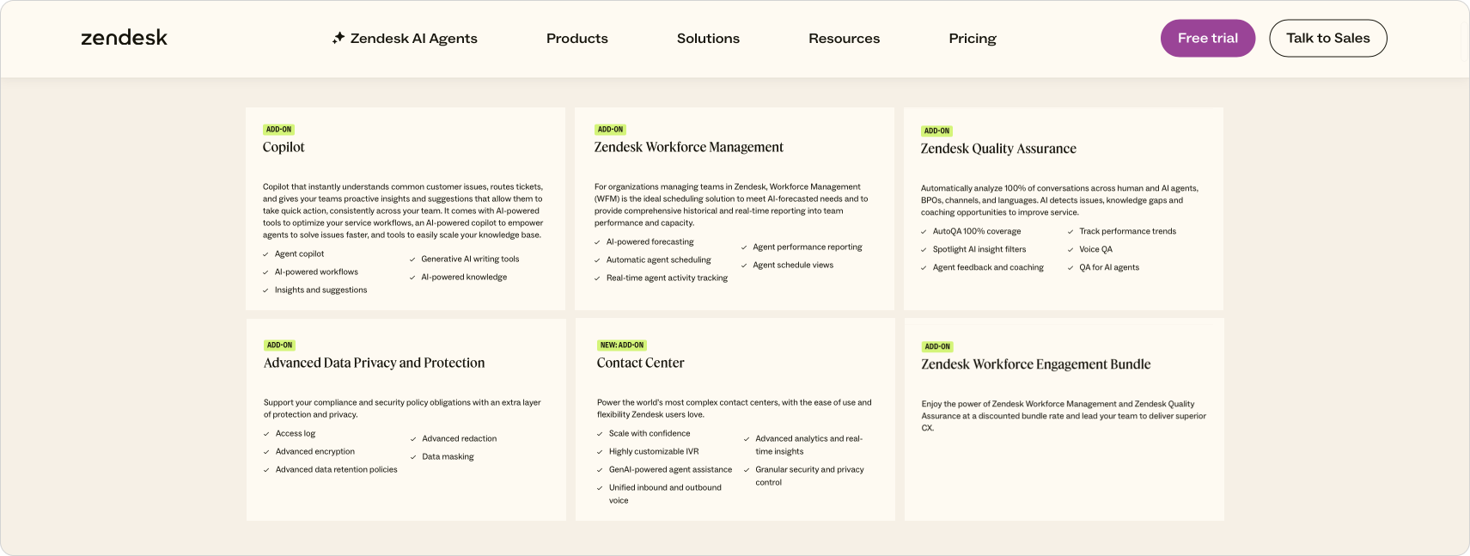The image size is (1470, 556).
Task: Click checkmark beside Voice QA
Action: (1070, 250)
